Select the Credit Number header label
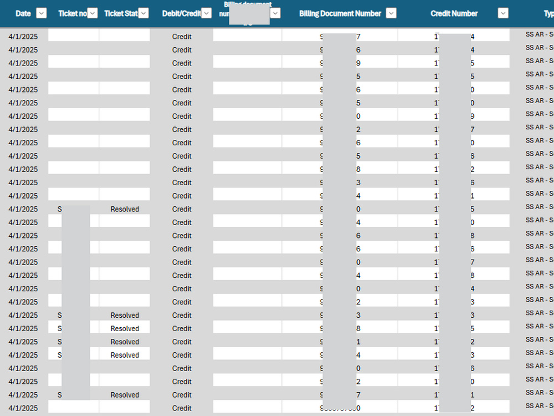554x416 pixels. click(454, 13)
